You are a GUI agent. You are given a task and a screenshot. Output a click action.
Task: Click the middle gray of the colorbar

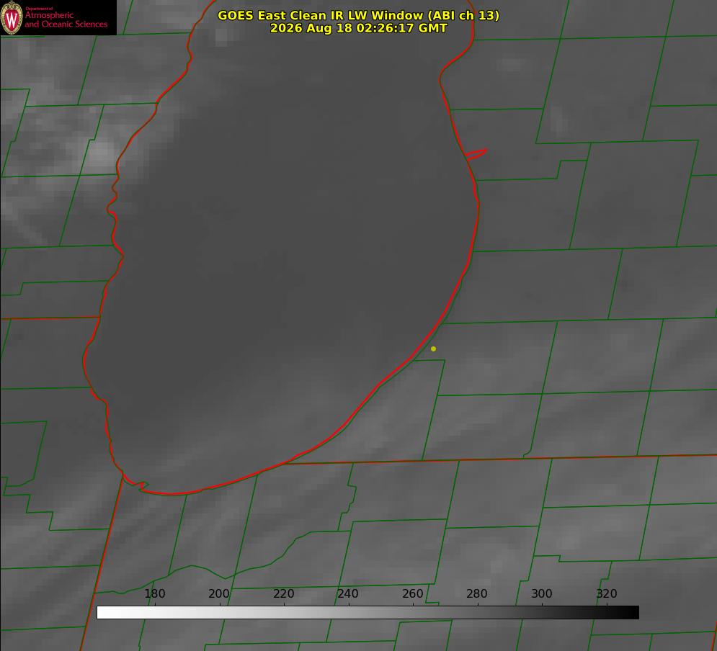click(368, 613)
